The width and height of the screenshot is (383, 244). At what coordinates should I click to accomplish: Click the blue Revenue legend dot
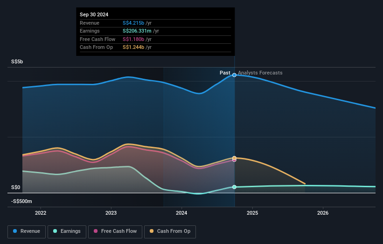(x=15, y=231)
